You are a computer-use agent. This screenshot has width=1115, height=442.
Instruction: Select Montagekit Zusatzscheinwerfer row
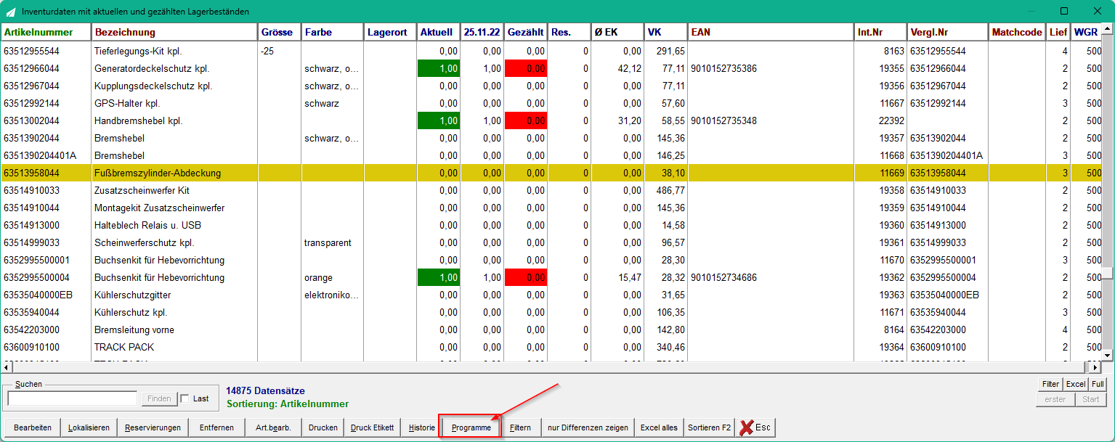click(x=551, y=208)
